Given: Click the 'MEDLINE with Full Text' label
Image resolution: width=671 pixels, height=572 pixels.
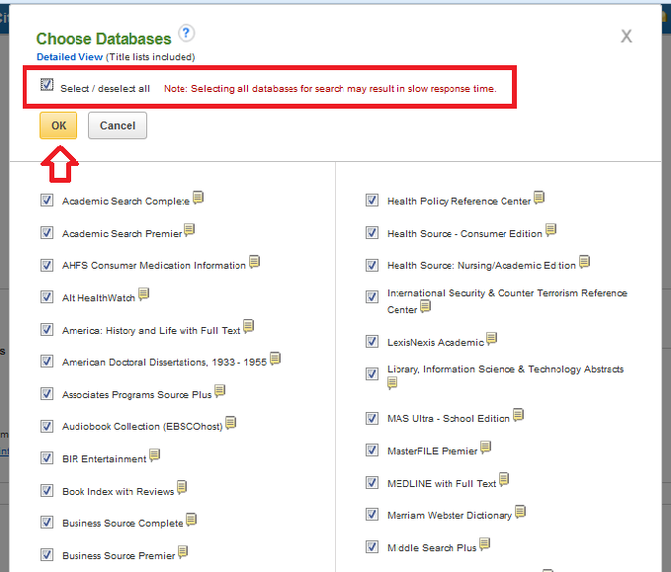Looking at the screenshot, I should (x=442, y=483).
